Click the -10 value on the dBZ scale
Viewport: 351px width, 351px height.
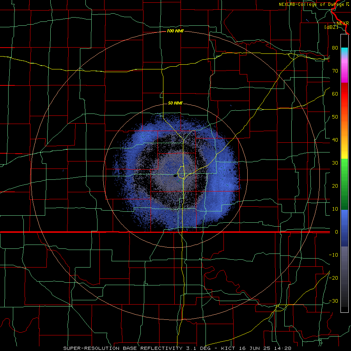[333, 255]
